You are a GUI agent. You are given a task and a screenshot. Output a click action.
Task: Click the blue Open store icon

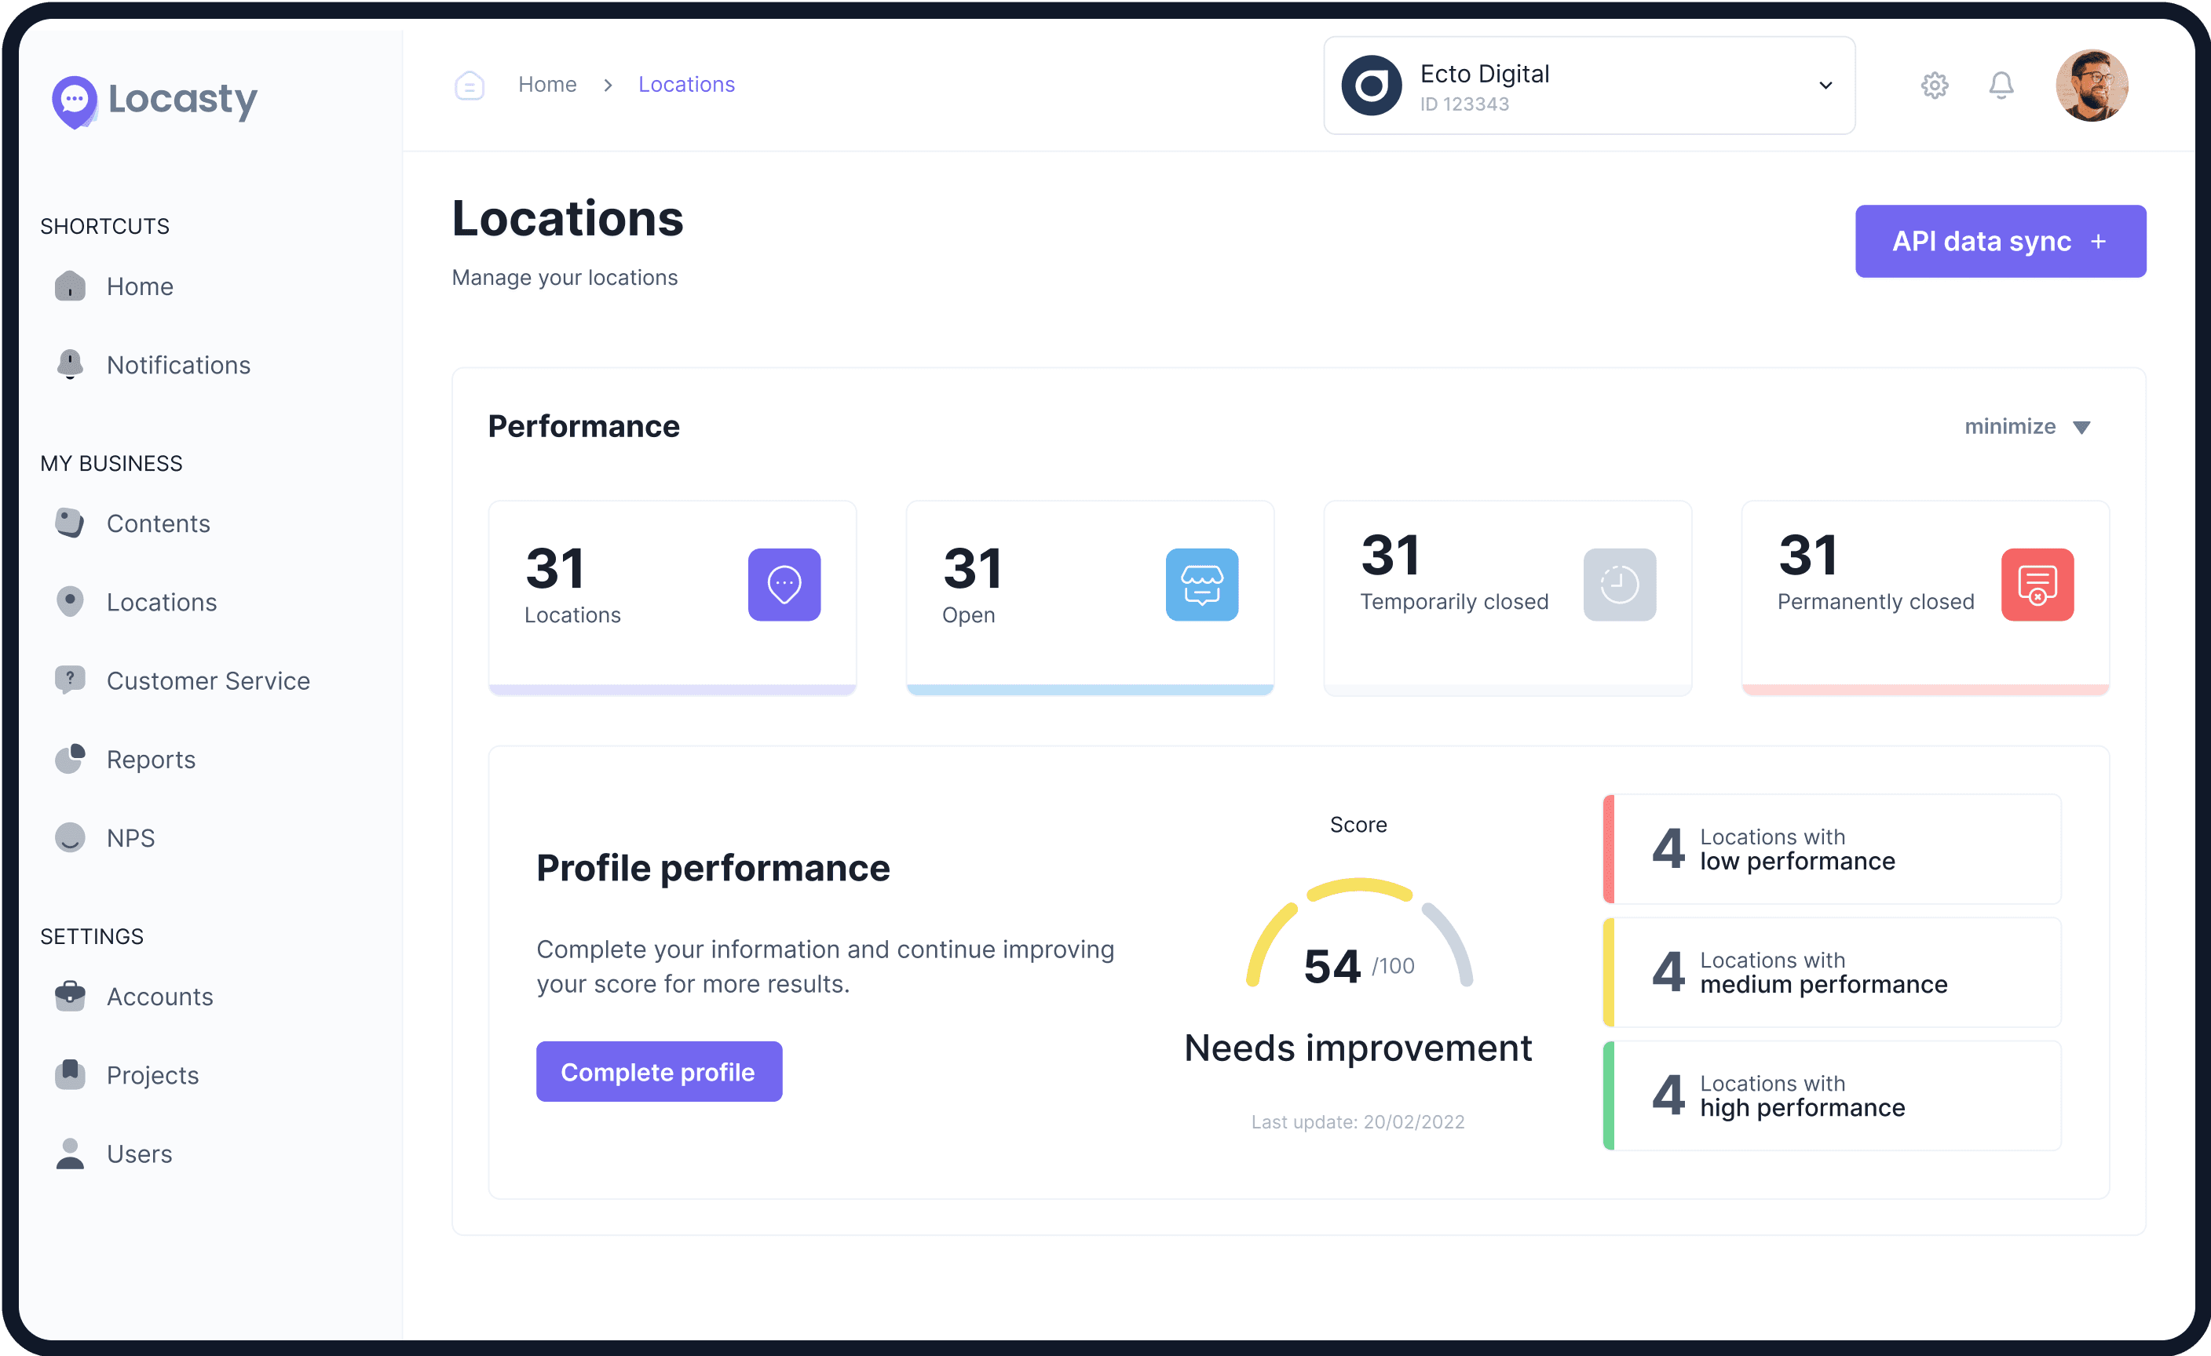click(1201, 585)
